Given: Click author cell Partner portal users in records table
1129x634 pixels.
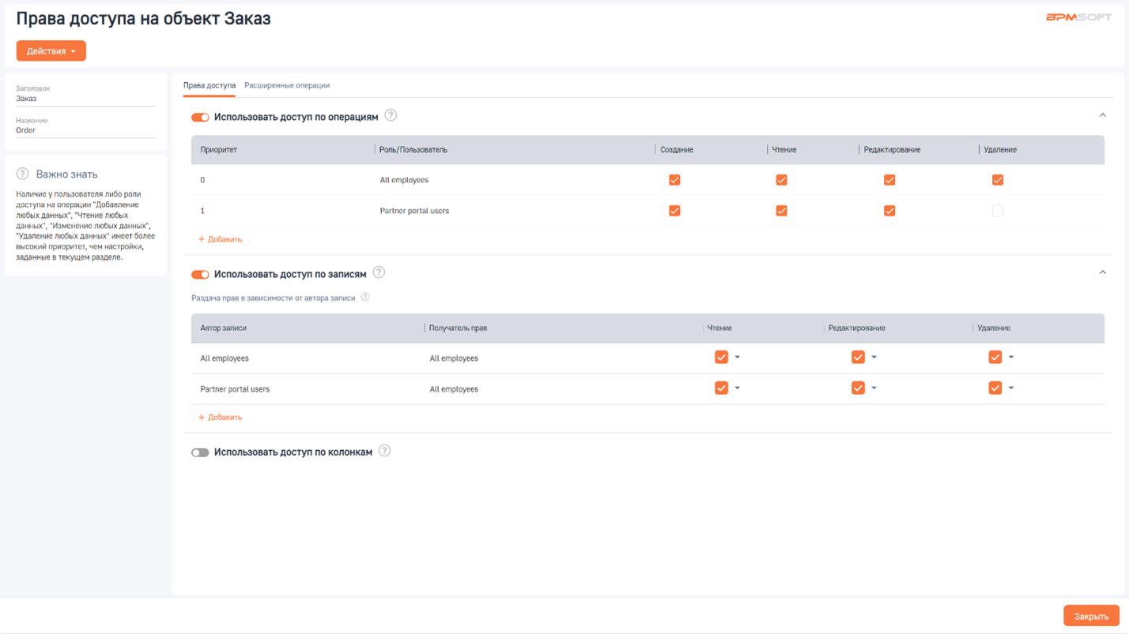Looking at the screenshot, I should click(235, 389).
